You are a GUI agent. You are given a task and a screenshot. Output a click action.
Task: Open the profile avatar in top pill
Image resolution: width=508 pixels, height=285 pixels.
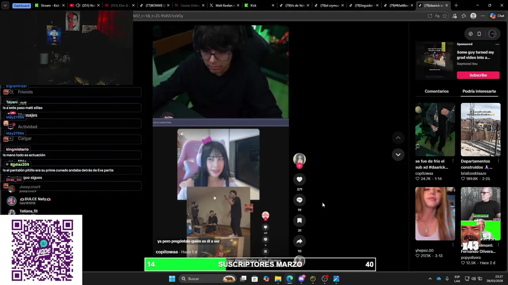click(492, 34)
